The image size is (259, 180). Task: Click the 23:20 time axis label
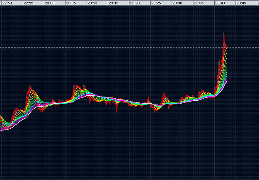[135, 3]
